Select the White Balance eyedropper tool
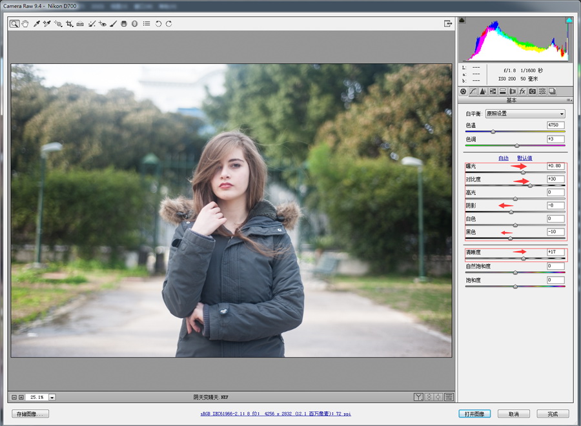Screen dimensions: 581x426 tap(37, 24)
